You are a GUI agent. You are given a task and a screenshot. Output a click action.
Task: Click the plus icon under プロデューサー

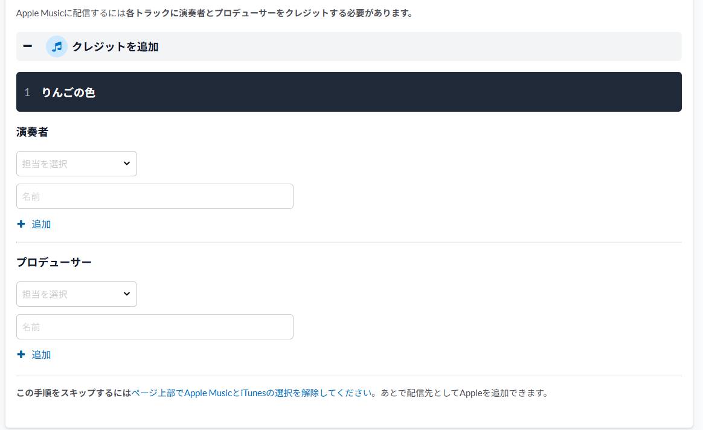coord(21,355)
